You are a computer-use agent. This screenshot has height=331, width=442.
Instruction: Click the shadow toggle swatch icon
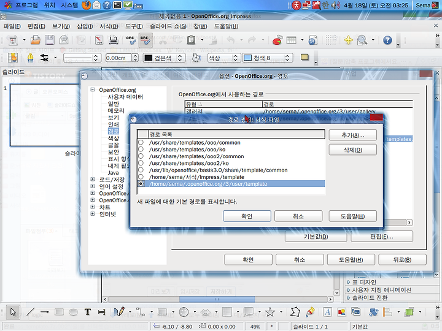(x=304, y=57)
